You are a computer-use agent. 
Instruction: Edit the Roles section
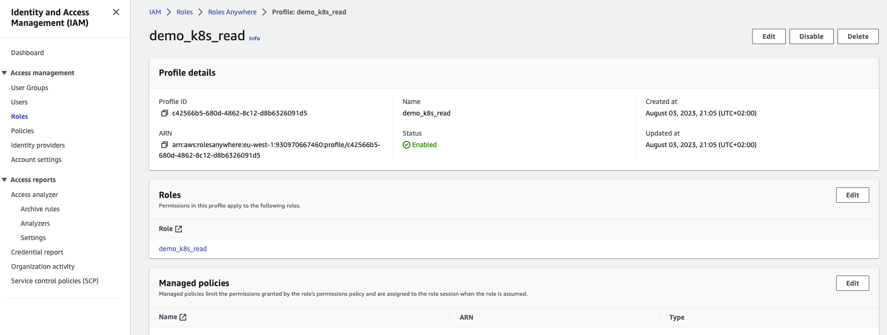pyautogui.click(x=852, y=195)
